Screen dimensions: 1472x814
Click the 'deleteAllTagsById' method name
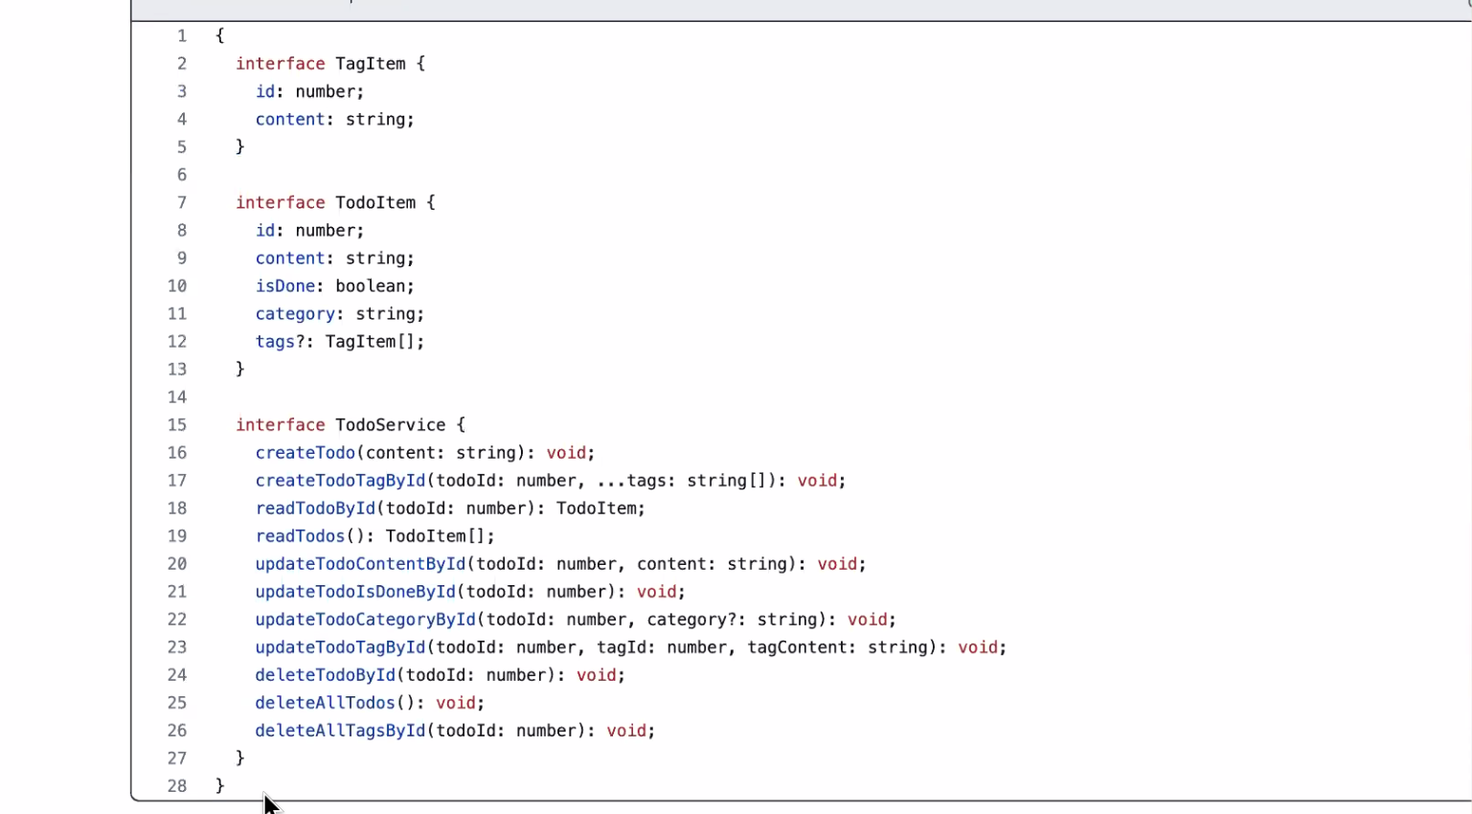tap(341, 731)
